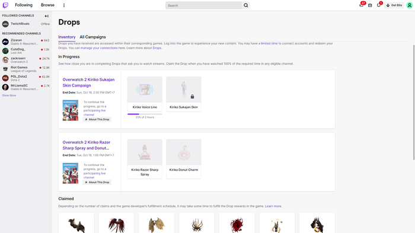Select the Kiriko Voice Line drop card
Viewport: 415px width, 233px height.
pos(145,94)
